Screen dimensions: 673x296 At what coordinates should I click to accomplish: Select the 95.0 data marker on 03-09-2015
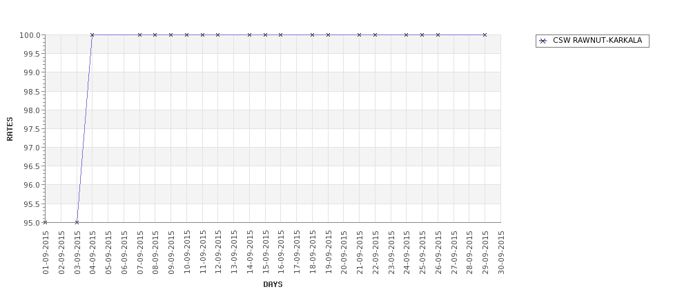(x=77, y=222)
